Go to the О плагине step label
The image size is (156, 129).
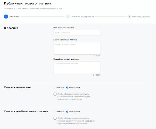[x=14, y=17]
